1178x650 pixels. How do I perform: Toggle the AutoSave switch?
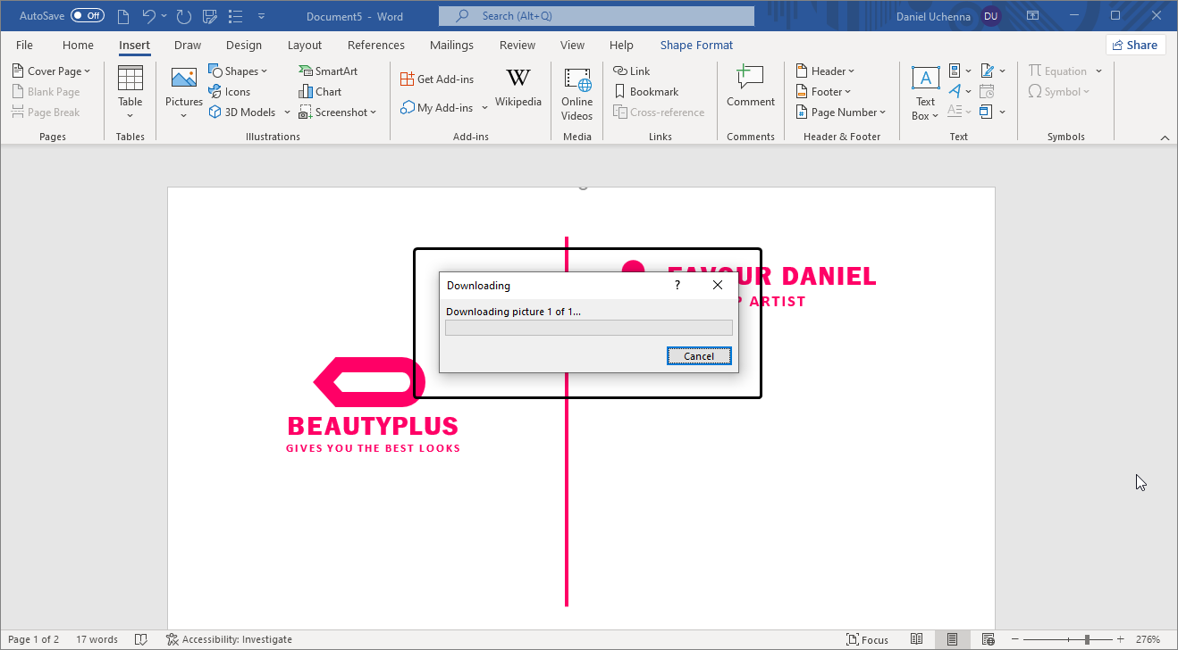tap(88, 16)
